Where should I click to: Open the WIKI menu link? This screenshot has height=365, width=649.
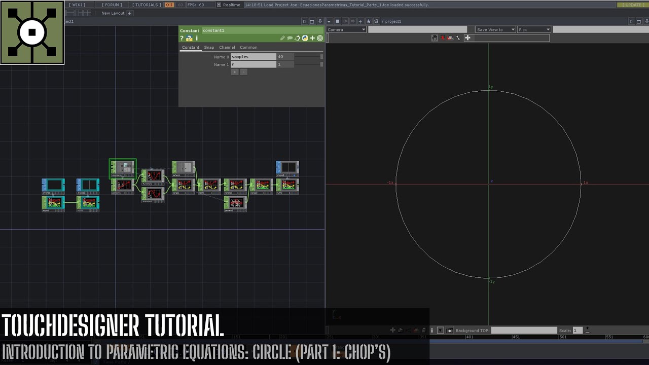78,5
